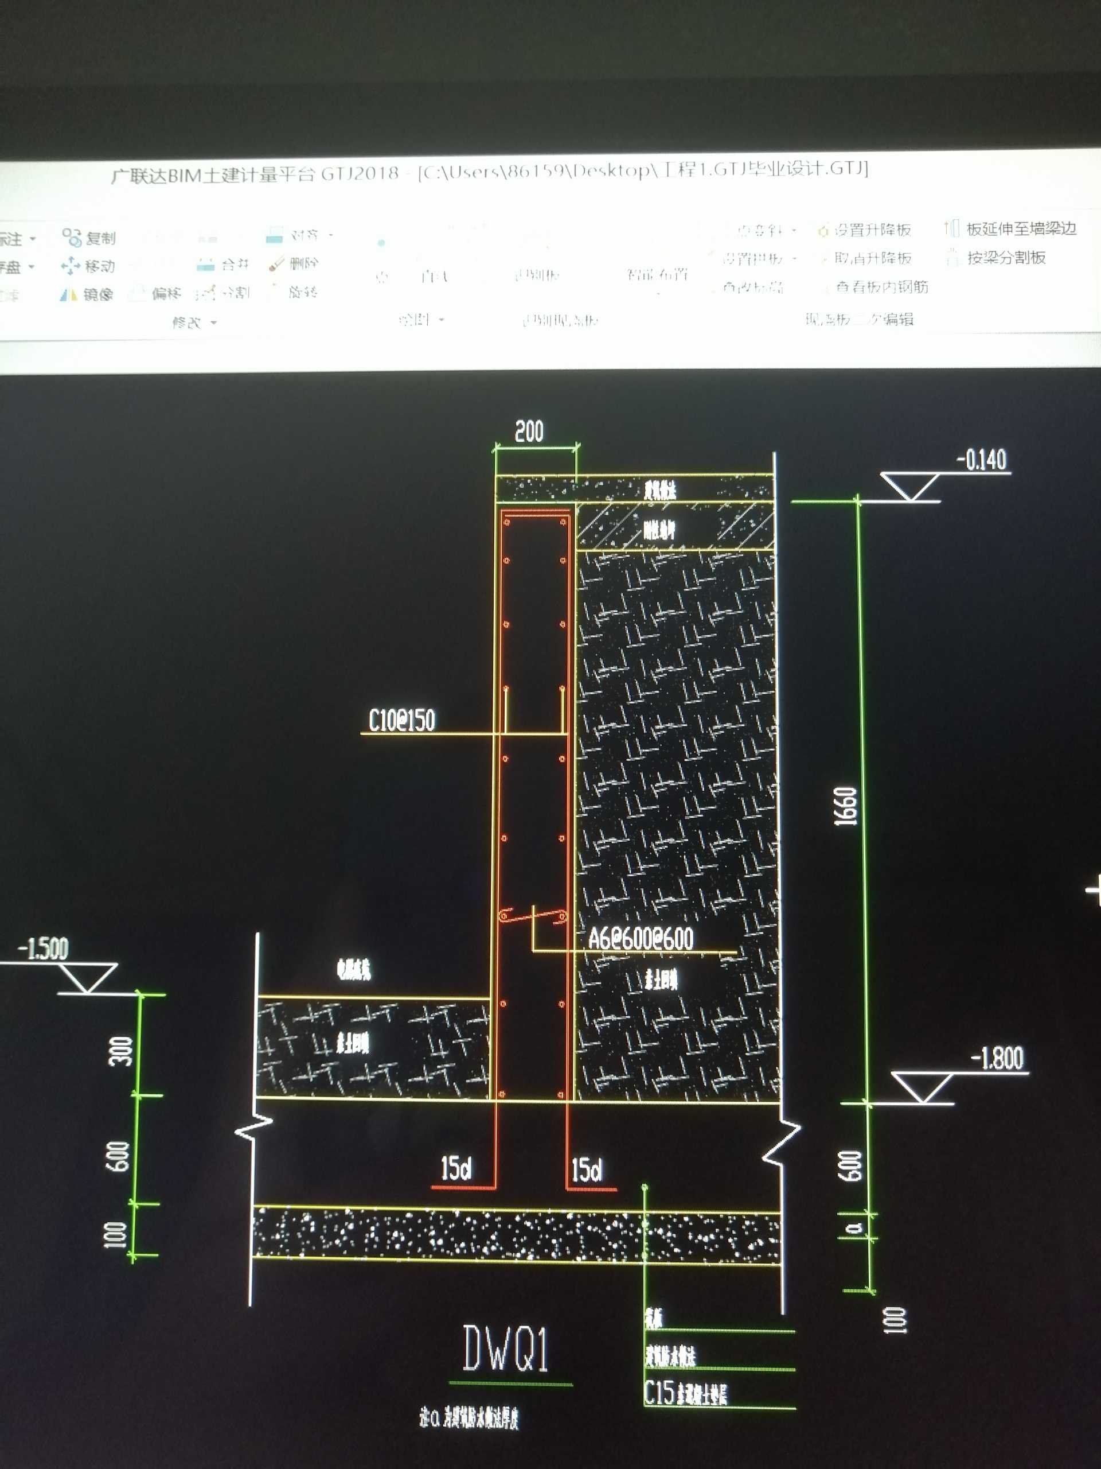Open the 标注 dropdown arrow
Screen dimensions: 1101x1469
point(33,238)
